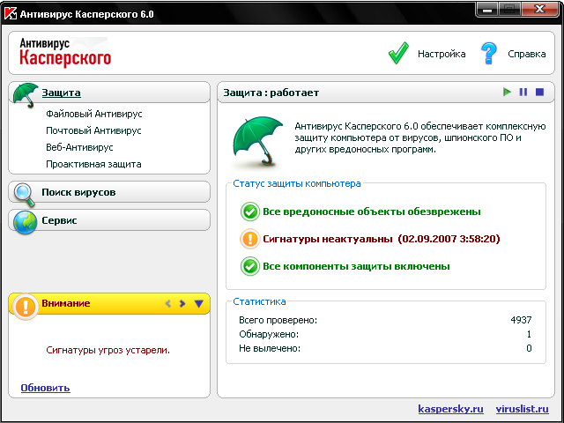Click the 4937 scanned count value

(x=521, y=320)
